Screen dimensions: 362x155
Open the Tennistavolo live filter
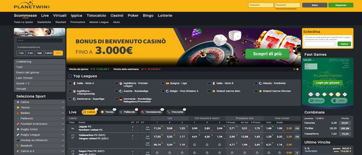click(151, 112)
